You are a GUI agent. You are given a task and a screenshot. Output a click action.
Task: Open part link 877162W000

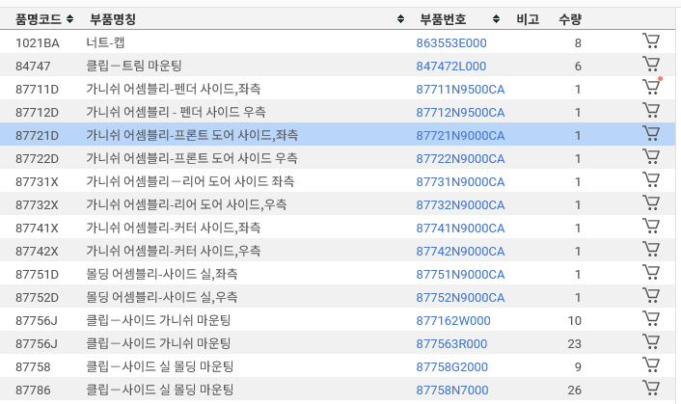452,321
